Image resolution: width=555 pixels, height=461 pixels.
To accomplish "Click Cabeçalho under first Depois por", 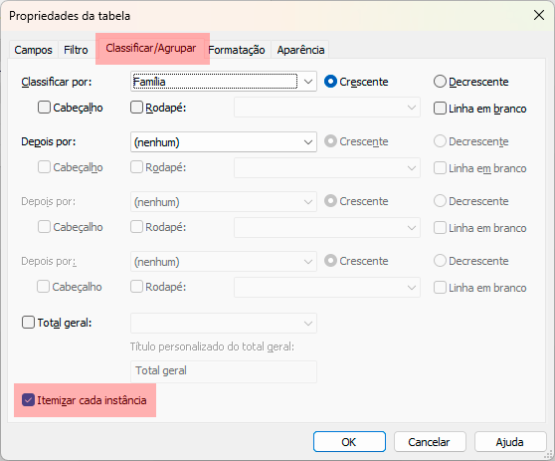I will tap(70, 167).
